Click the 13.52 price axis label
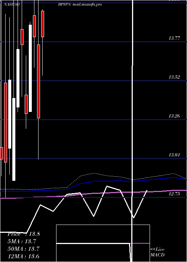Viewport: 187px width, 262px height. pos(174,77)
